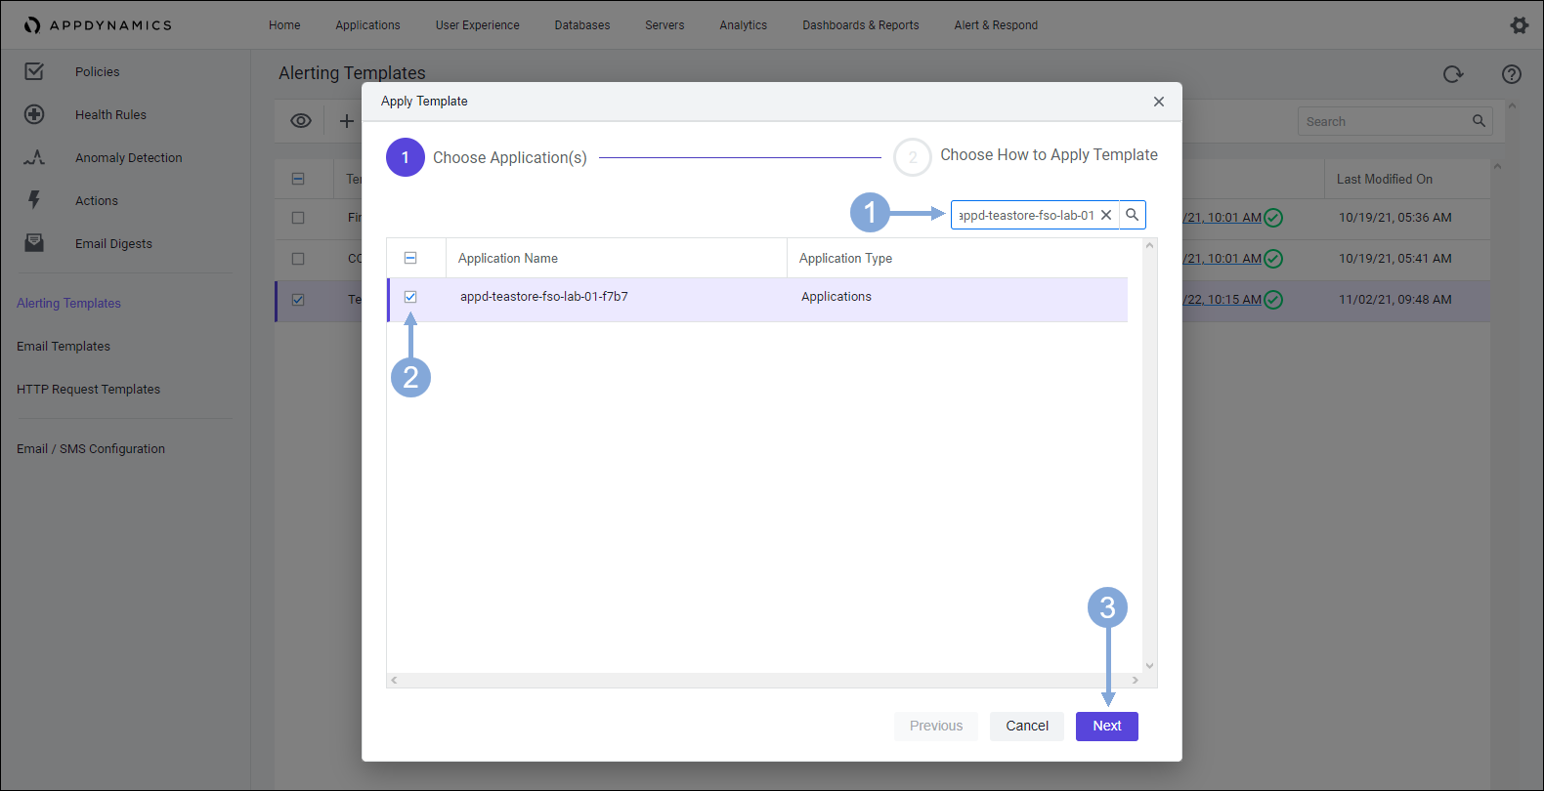Open Policies in the sidebar
1544x791 pixels.
[x=98, y=72]
